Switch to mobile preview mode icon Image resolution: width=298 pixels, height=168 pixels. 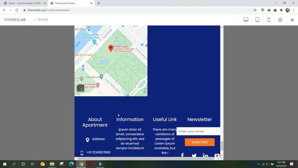(x=269, y=20)
